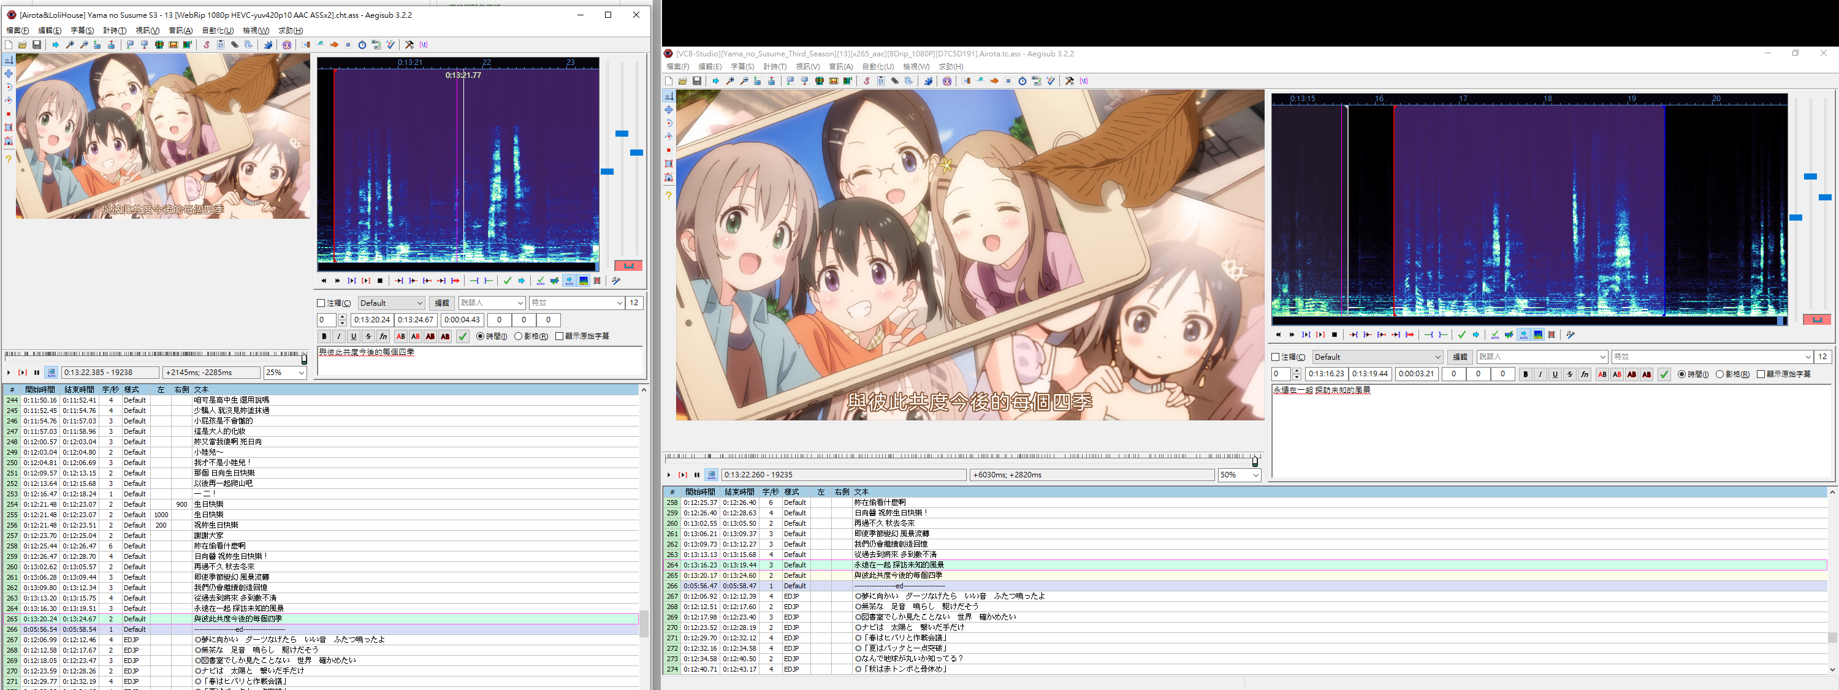Screen dimensions: 1839x690
Task: Open Options hammer icon in left window toolbar
Action: pyautogui.click(x=409, y=45)
